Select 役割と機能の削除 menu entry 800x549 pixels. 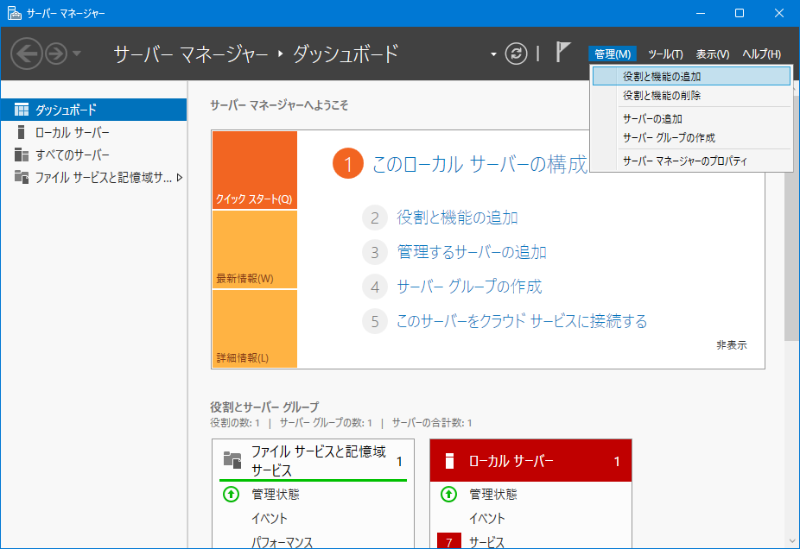pos(691,95)
